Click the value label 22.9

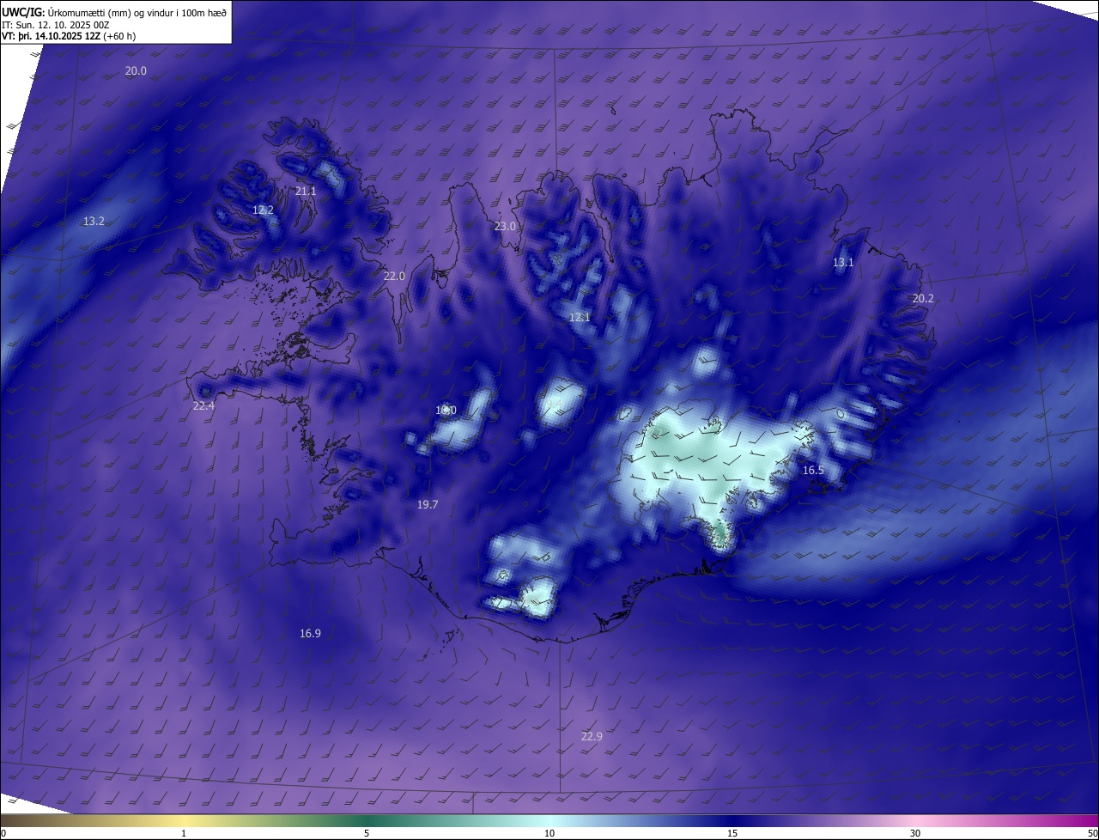click(592, 737)
